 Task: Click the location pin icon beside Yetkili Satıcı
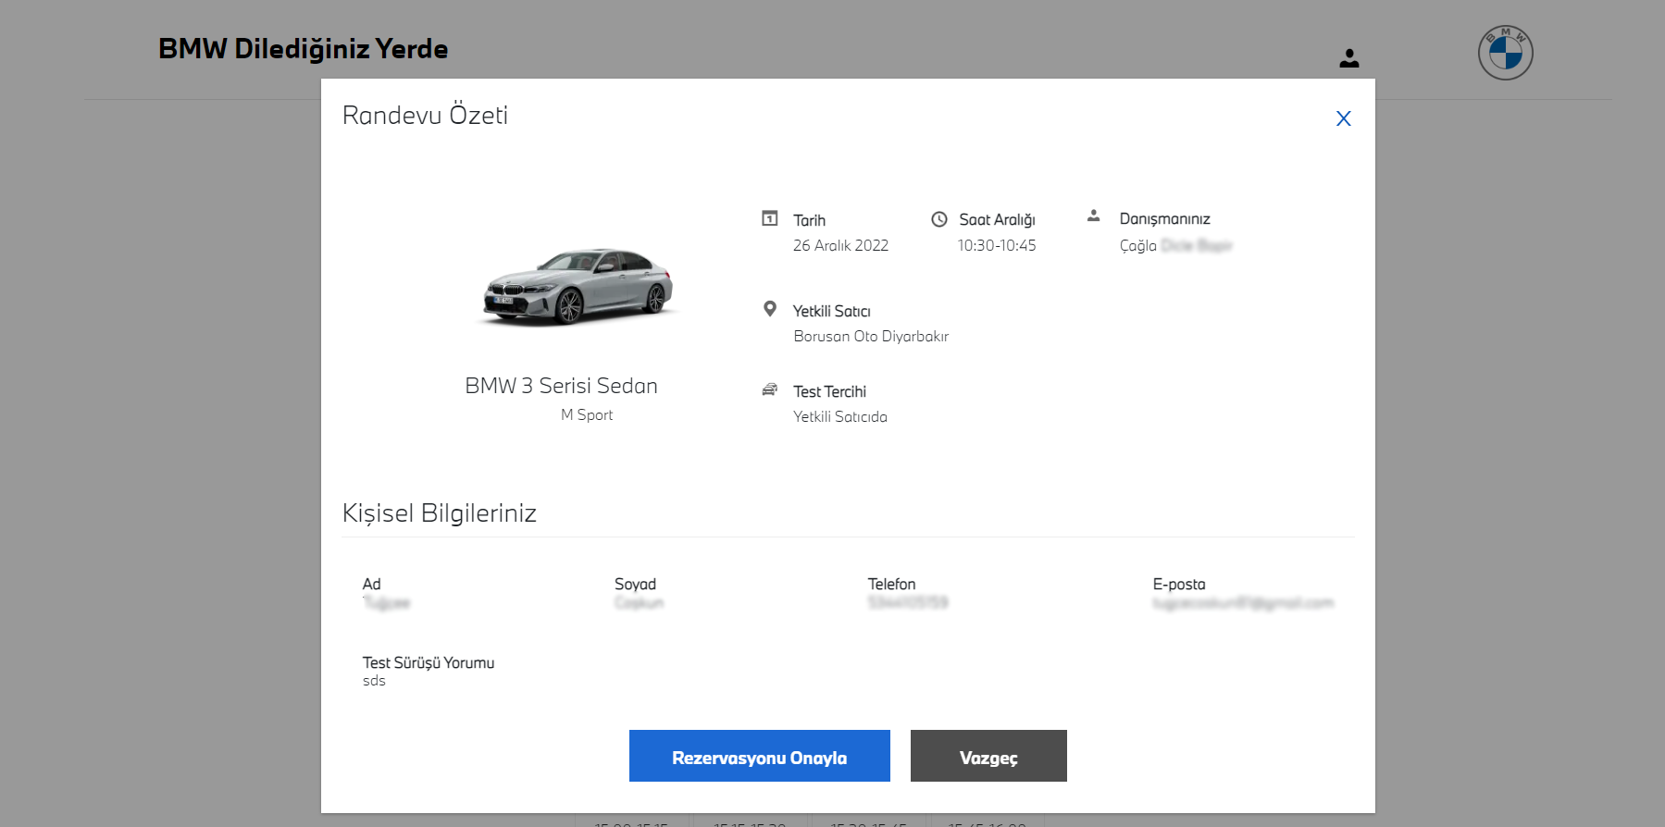[x=769, y=309]
